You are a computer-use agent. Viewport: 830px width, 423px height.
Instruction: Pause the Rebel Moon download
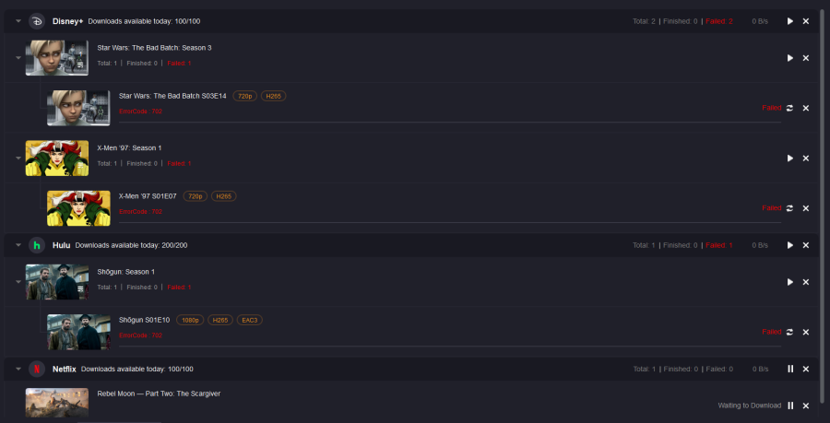tap(790, 405)
